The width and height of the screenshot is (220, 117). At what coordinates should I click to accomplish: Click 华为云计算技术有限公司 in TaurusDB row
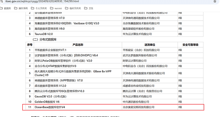pyautogui.click(x=150, y=34)
